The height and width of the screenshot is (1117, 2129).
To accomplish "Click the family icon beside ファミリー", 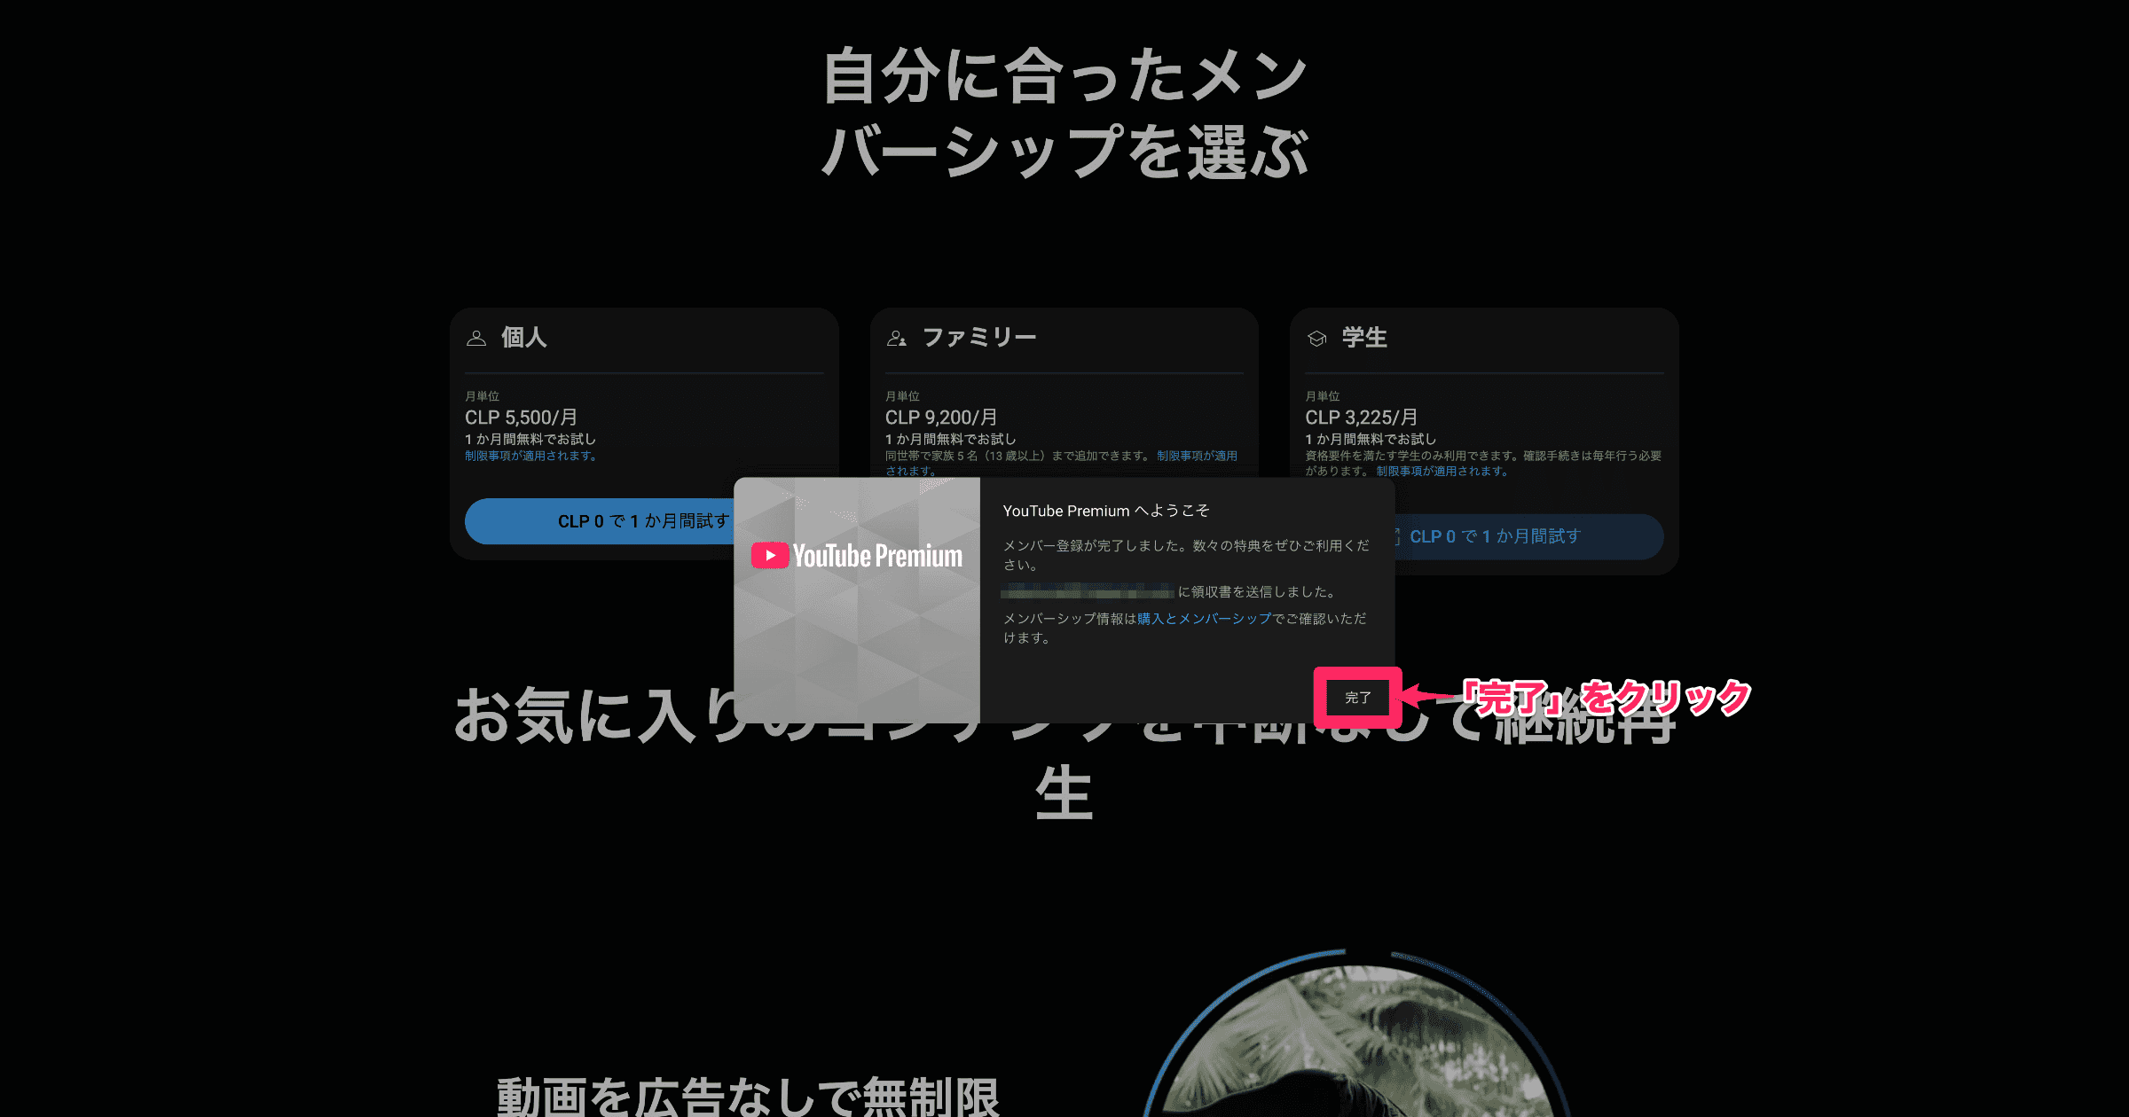I will (x=897, y=338).
